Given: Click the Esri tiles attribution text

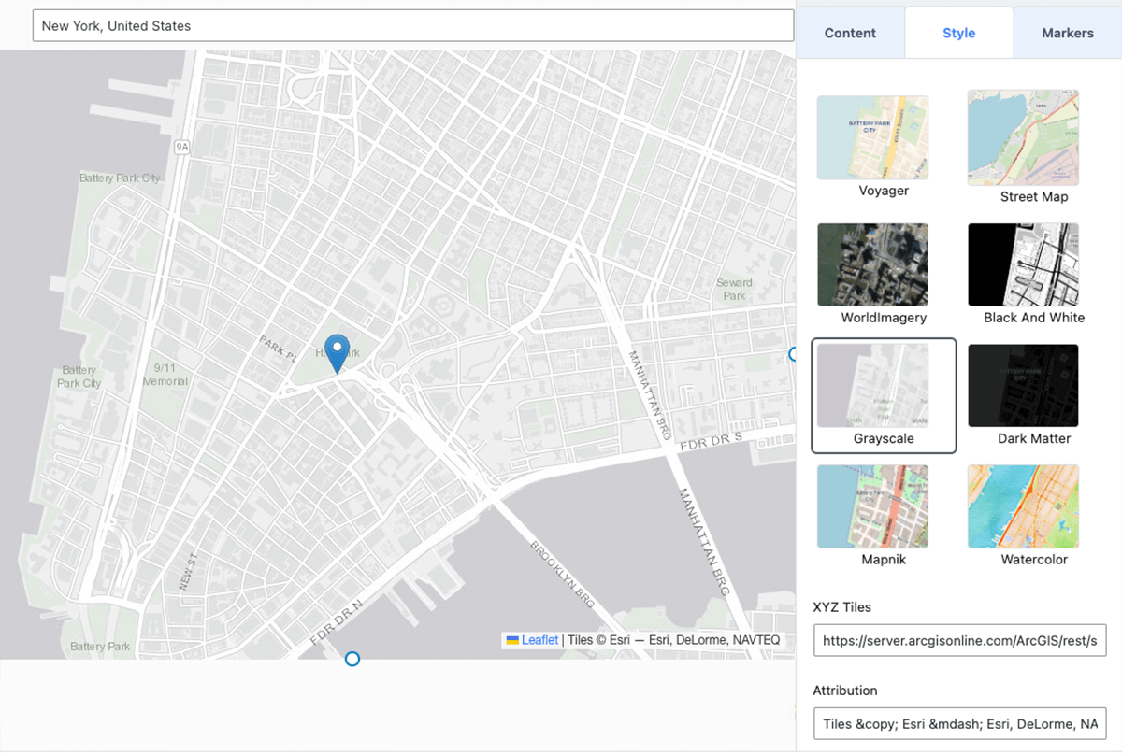Looking at the screenshot, I should click(x=673, y=640).
